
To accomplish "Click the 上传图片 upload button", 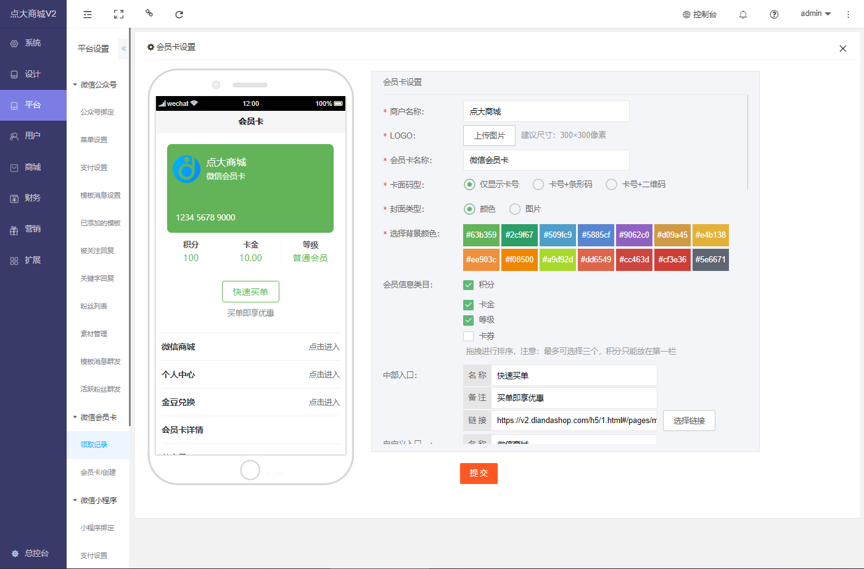I will [x=489, y=135].
